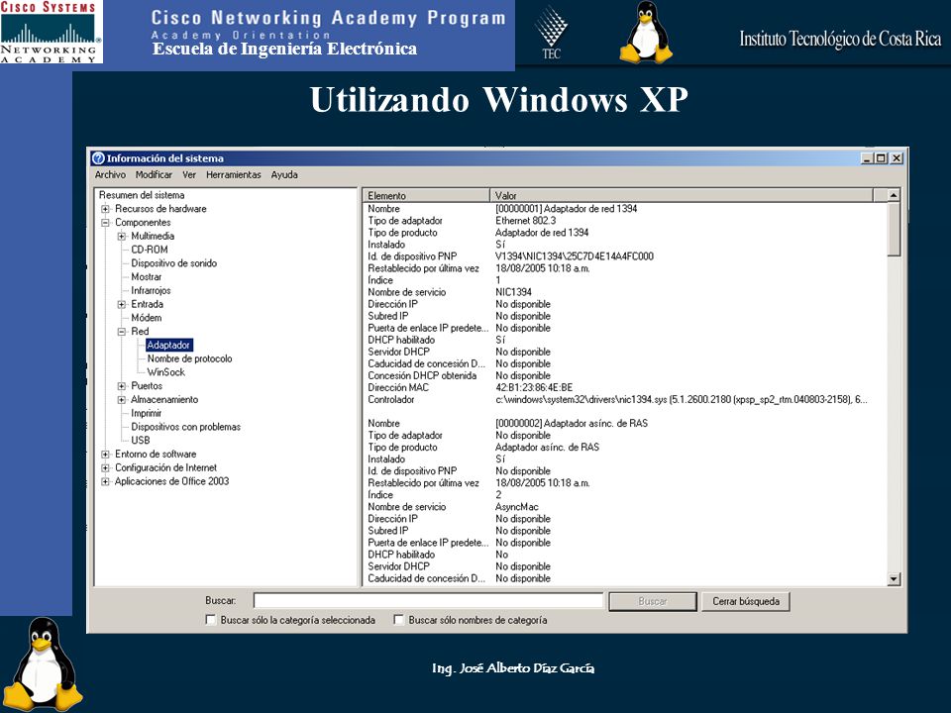Maximize the Información del sistema window
Viewport: 951px width, 713px height.
(x=881, y=158)
